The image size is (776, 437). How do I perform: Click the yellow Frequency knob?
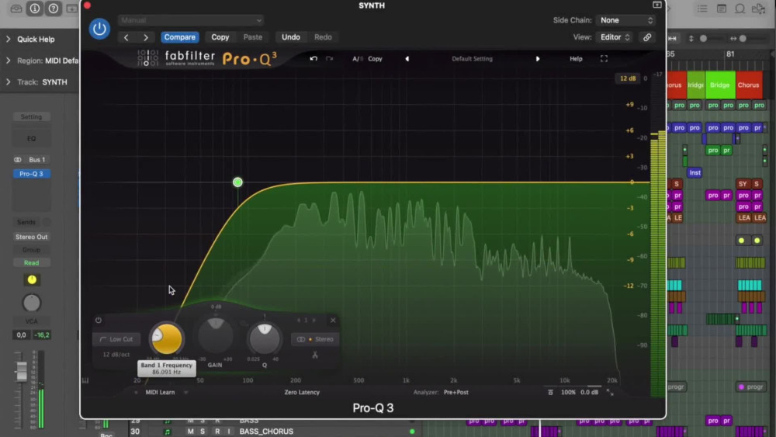coord(166,339)
